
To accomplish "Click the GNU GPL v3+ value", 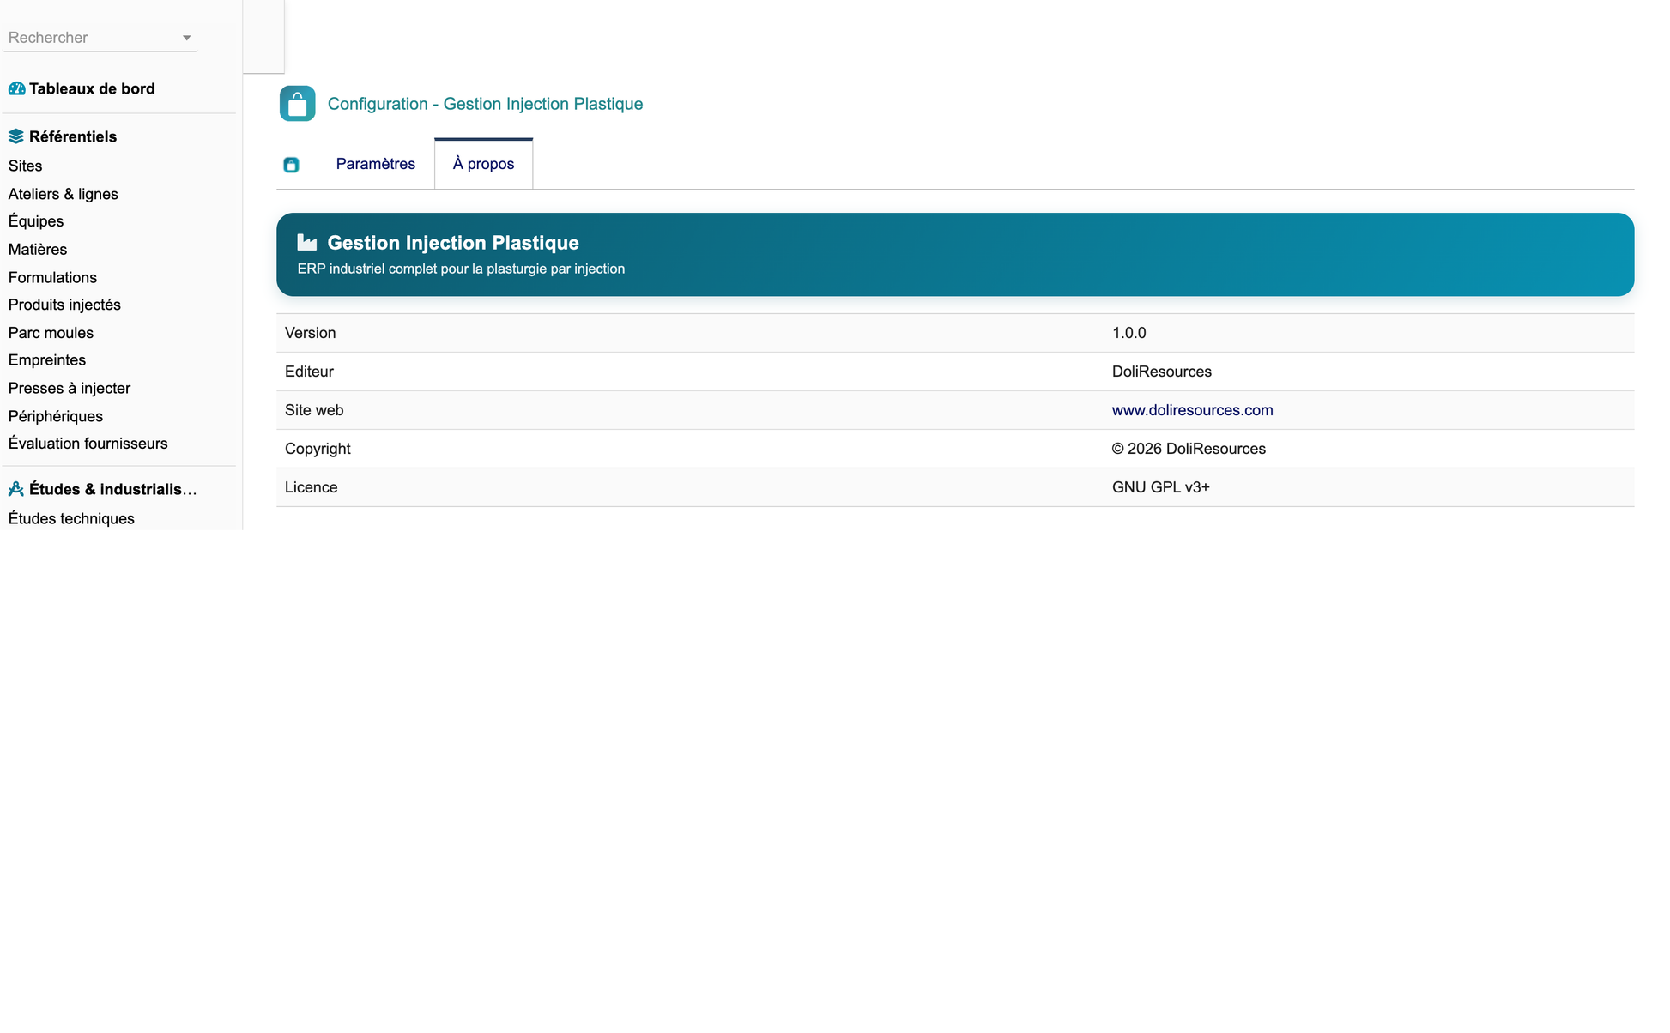I will (x=1161, y=487).
